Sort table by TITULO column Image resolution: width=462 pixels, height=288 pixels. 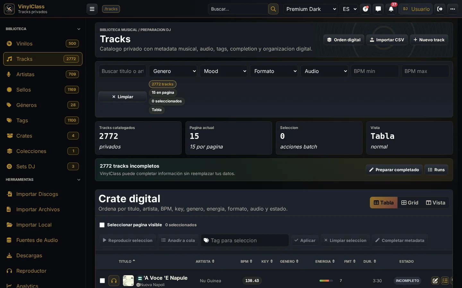(x=127, y=261)
